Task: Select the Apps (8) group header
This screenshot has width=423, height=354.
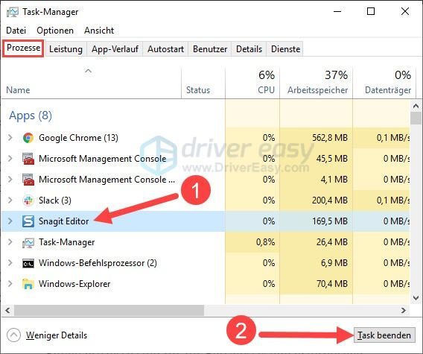Action: [x=31, y=116]
